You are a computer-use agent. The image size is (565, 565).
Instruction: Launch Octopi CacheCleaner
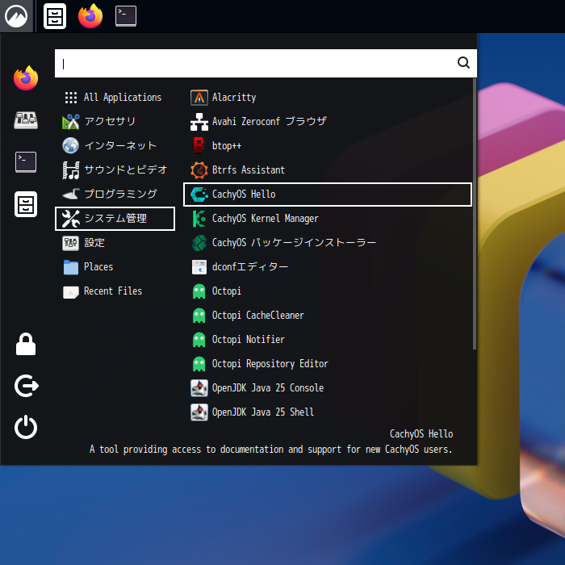coord(328,316)
